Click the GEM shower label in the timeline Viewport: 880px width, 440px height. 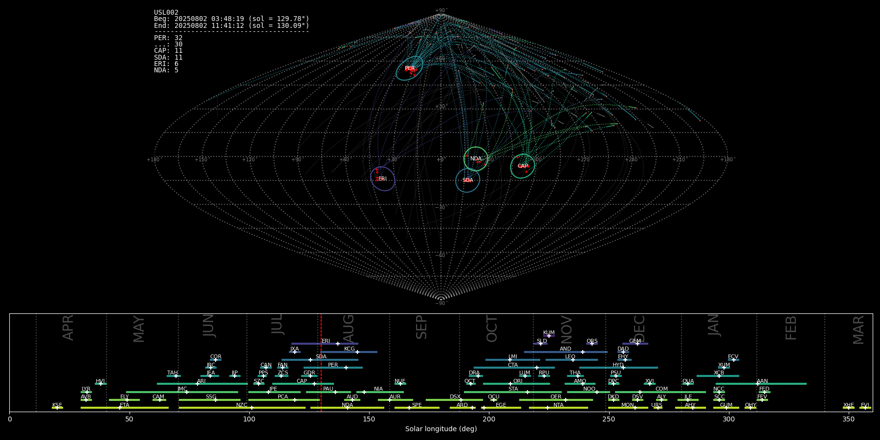pyautogui.click(x=635, y=341)
